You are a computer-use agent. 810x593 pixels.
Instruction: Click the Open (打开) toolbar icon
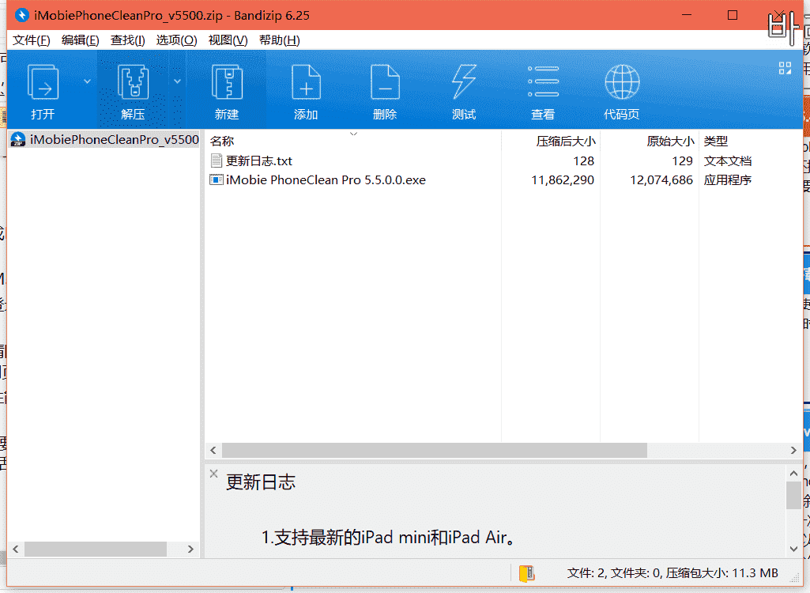point(43,82)
